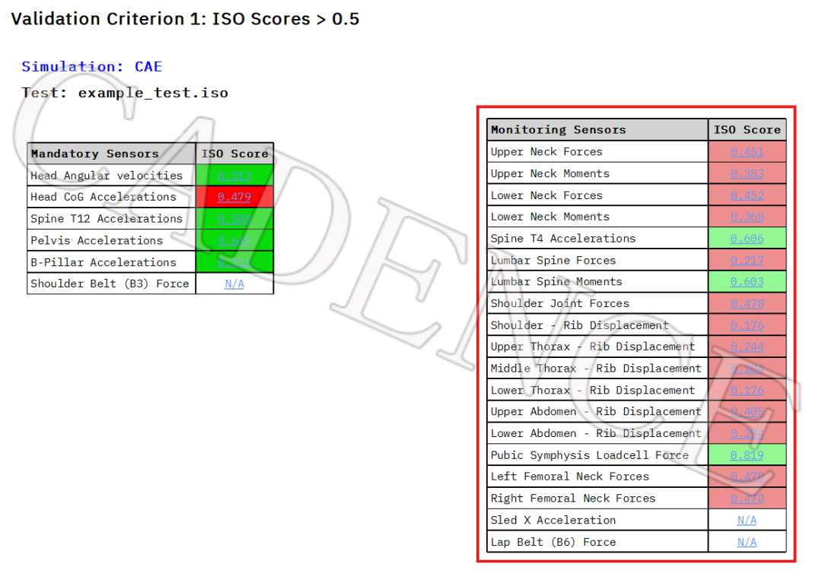Click the N/A link for Shoulder Belt (B3) Force
The height and width of the screenshot is (586, 822).
234,283
